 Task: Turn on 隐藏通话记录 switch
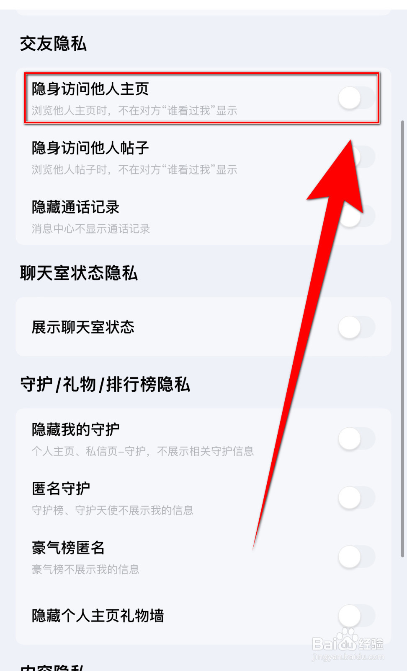coord(357,216)
